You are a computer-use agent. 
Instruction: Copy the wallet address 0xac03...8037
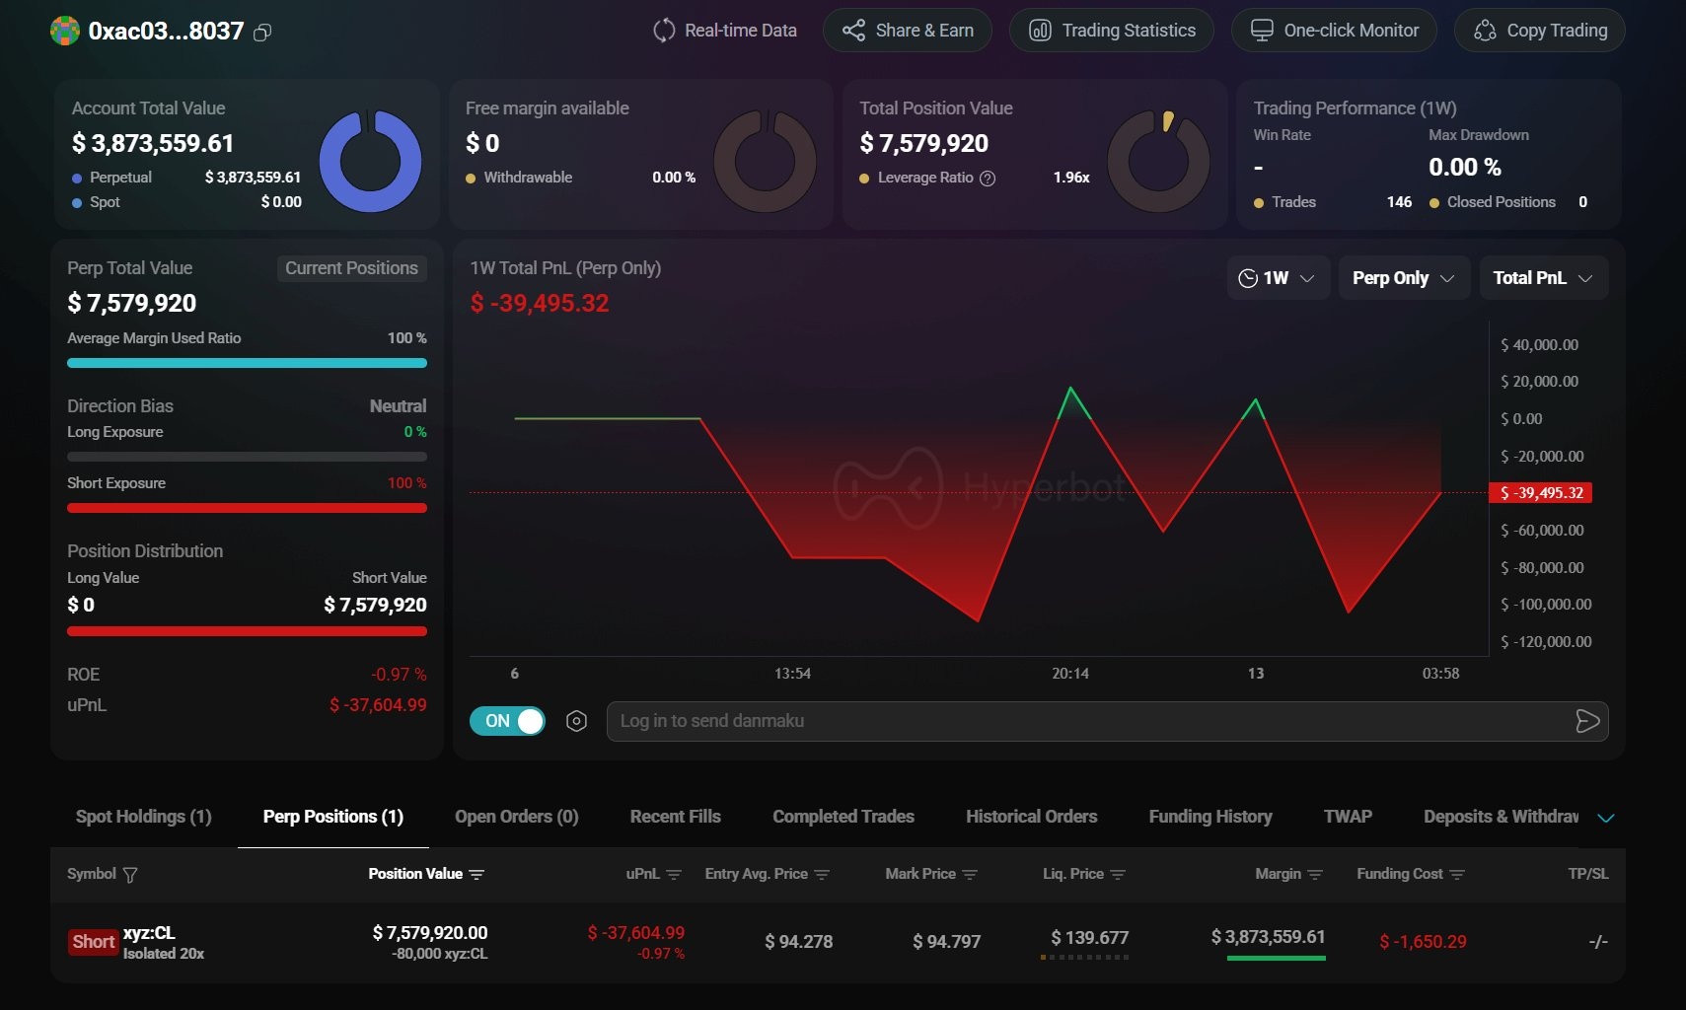[x=262, y=33]
